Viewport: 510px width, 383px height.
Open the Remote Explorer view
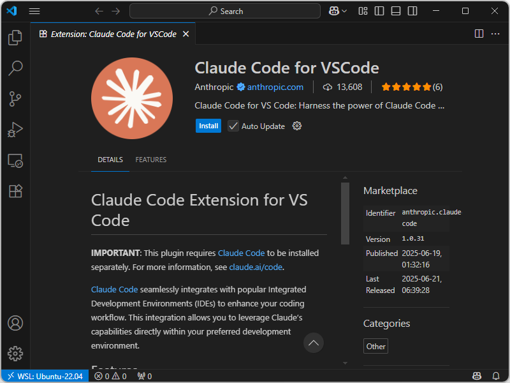point(15,160)
